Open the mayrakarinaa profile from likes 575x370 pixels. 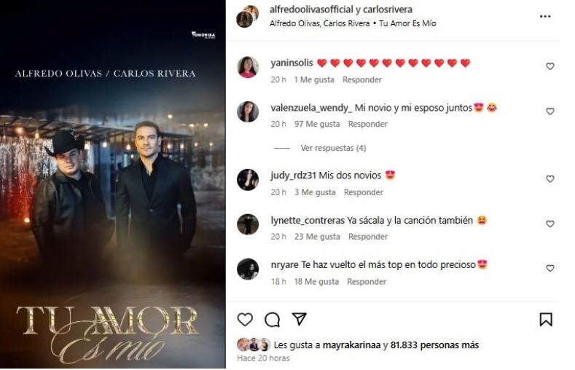(351, 345)
